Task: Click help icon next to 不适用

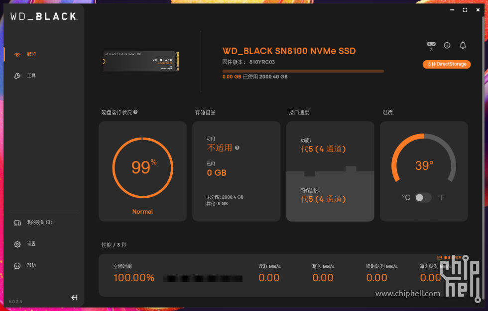Action: pos(237,148)
